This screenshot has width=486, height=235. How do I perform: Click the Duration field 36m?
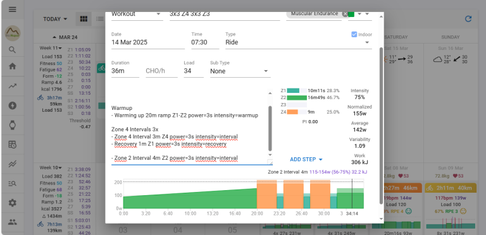[125, 71]
